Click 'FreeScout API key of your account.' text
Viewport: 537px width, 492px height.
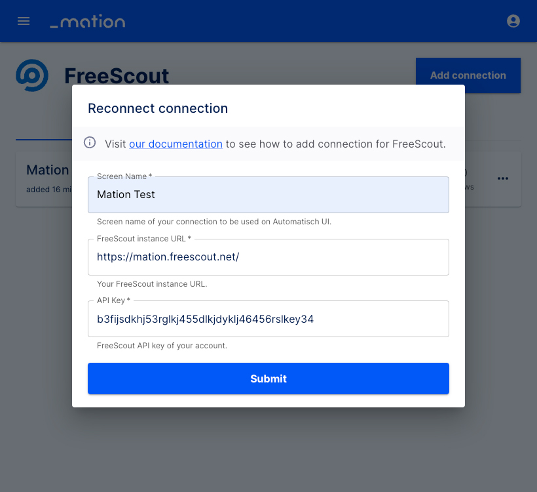pyautogui.click(x=162, y=346)
